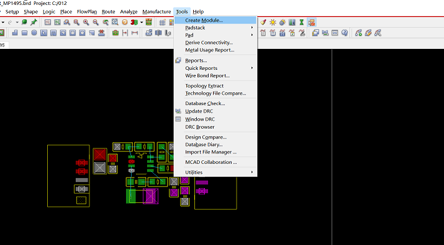Select Window DRC menu entry
The width and height of the screenshot is (444, 245).
pyautogui.click(x=215, y=119)
